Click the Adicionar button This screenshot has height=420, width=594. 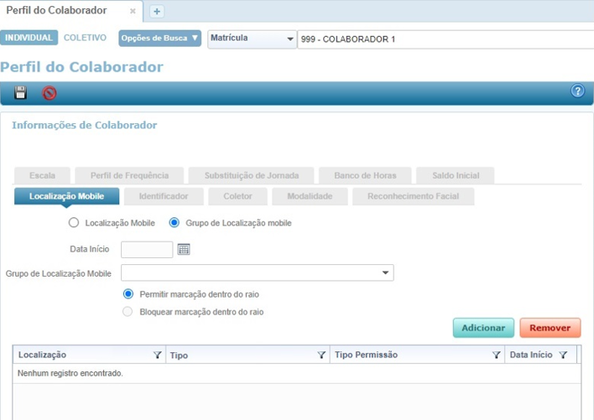483,328
